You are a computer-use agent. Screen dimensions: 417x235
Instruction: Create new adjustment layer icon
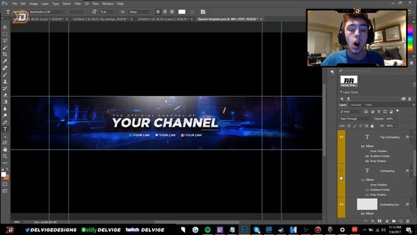(386, 221)
